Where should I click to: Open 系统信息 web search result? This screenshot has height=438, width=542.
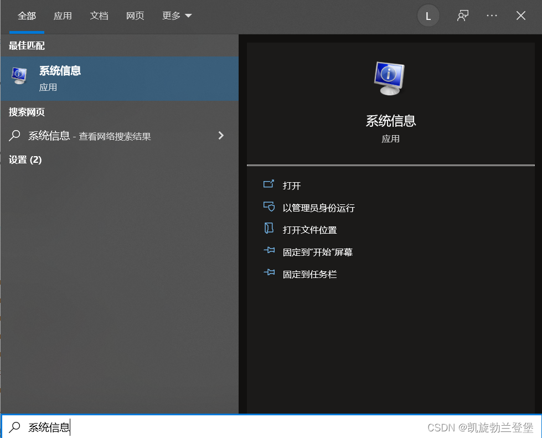120,136
